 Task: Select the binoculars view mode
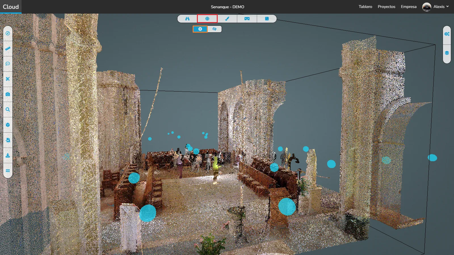pos(187,19)
